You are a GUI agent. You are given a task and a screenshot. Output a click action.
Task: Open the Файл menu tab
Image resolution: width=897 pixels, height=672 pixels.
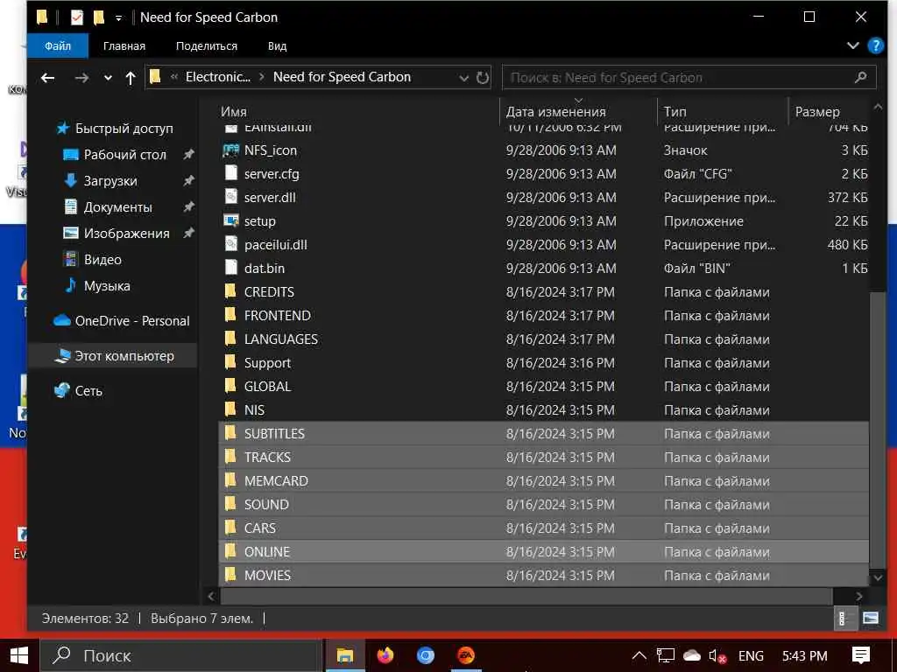tap(58, 45)
